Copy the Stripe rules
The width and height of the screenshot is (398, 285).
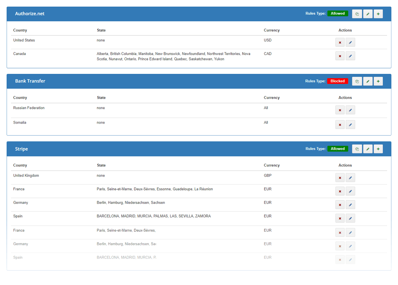[357, 149]
